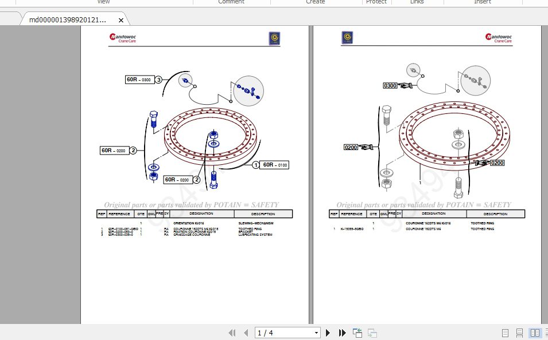Click the 60R-0300 callout label
548x340 pixels.
139,80
